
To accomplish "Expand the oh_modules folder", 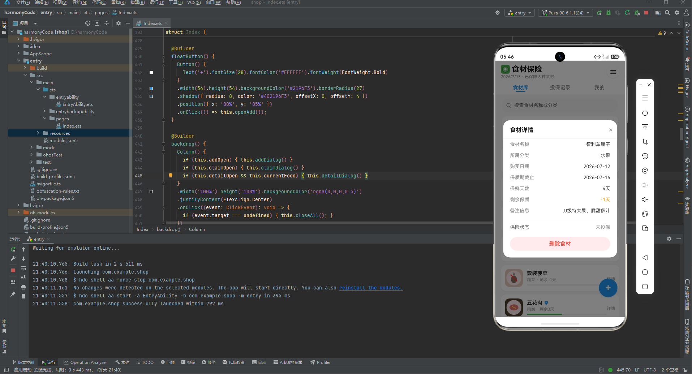I will [18, 213].
